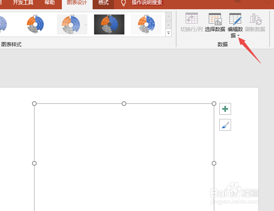This screenshot has height=211, width=274.
Task: Apply the dark-background sunburst chart style
Action: tap(109, 24)
